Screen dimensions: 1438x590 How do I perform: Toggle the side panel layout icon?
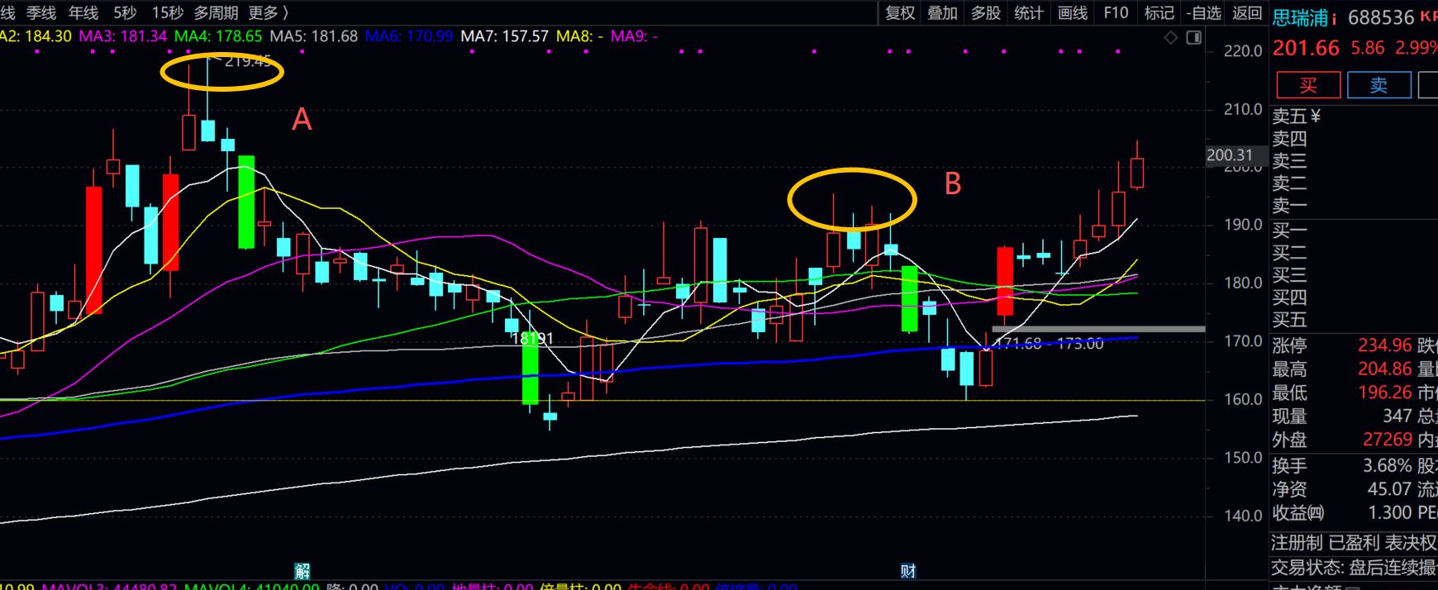pos(1193,38)
